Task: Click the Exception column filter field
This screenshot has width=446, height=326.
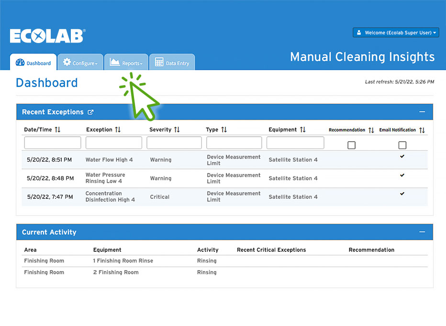Action: [x=113, y=142]
